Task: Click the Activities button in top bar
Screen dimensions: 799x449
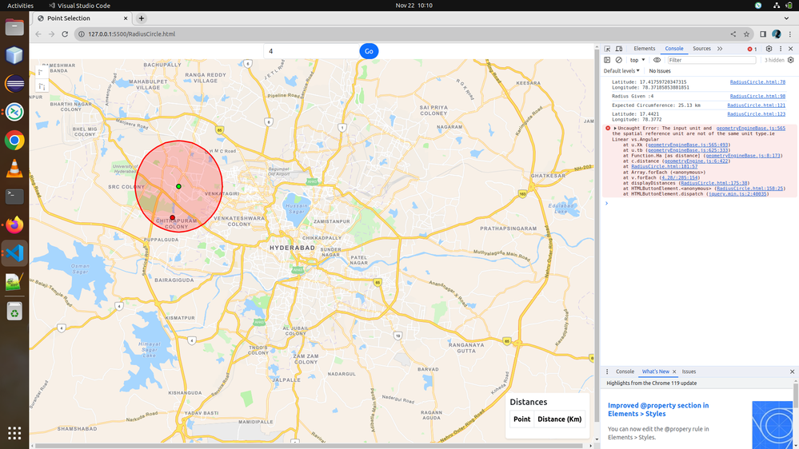Action: 20,6
